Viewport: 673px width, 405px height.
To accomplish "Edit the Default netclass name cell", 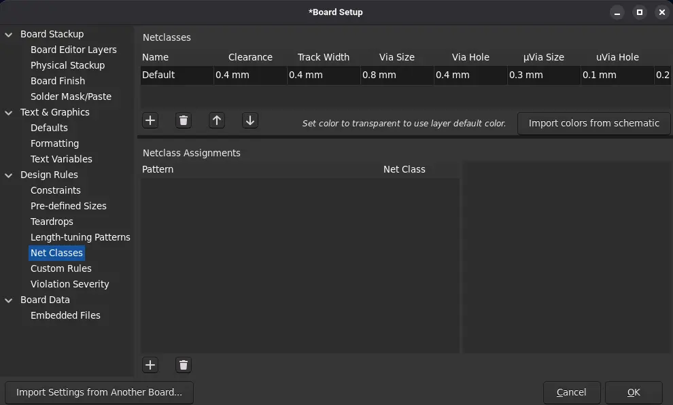I will pyautogui.click(x=177, y=75).
